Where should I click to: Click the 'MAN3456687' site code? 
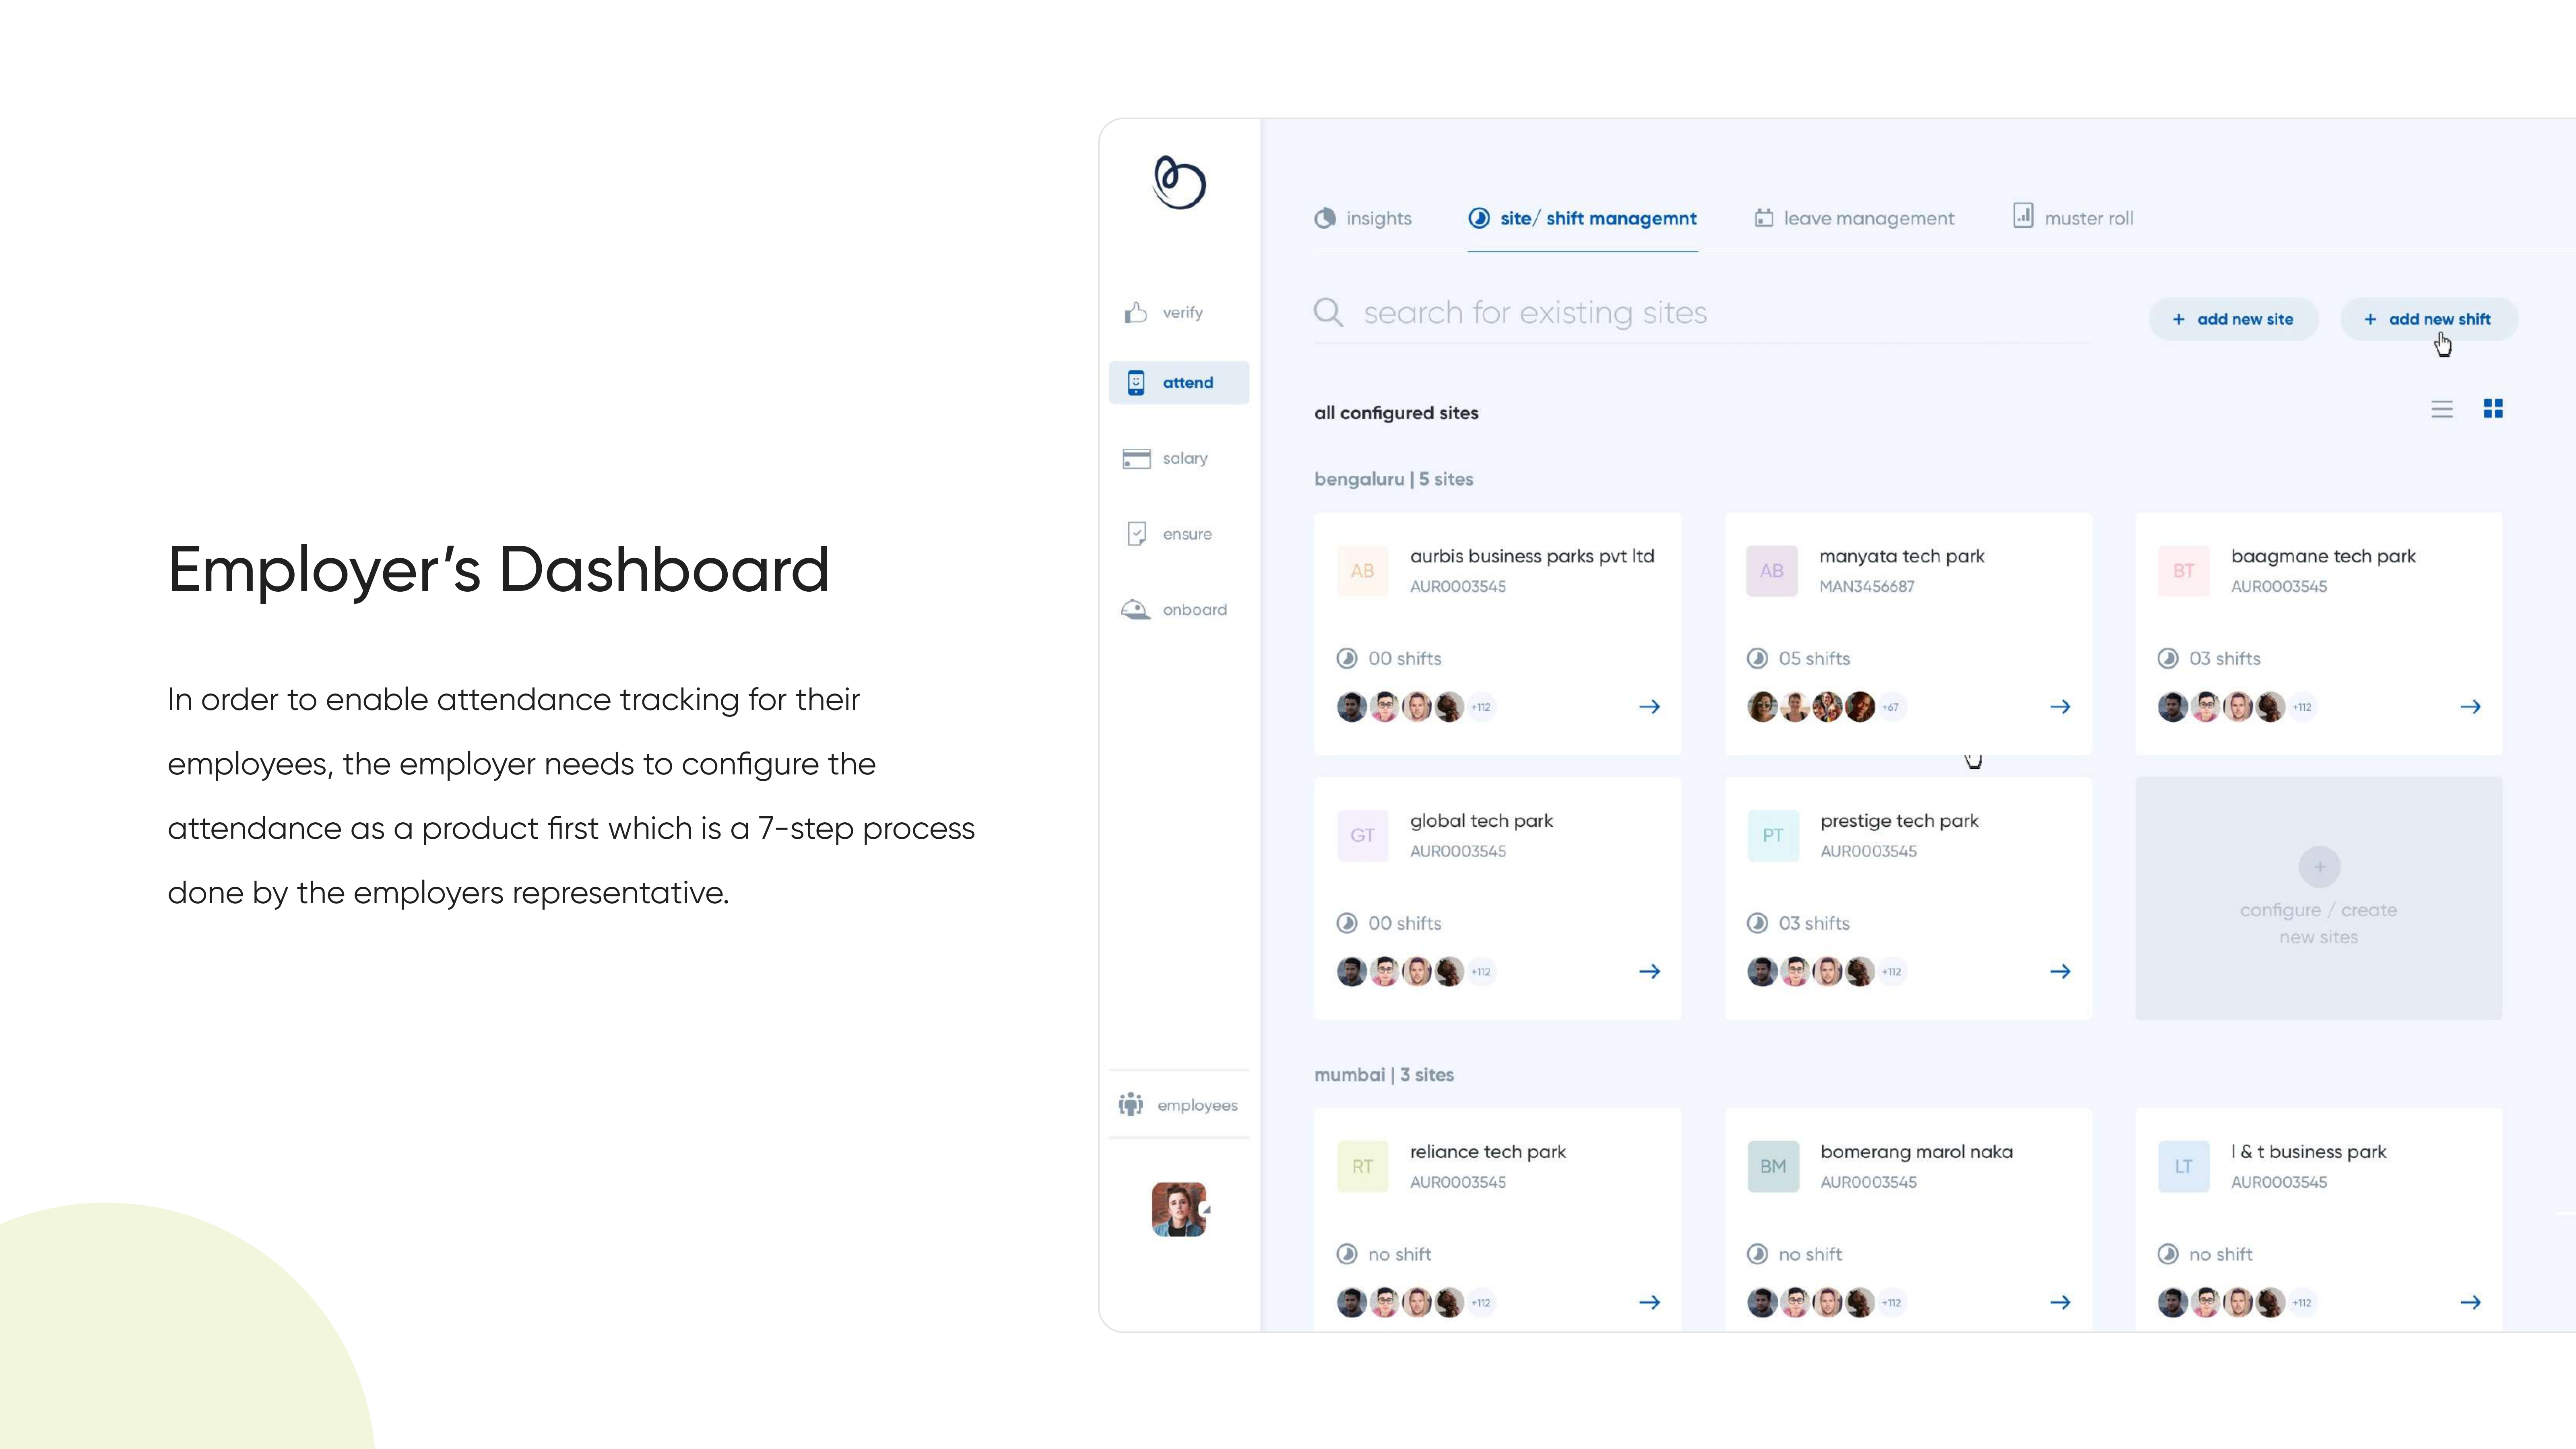click(x=1867, y=587)
